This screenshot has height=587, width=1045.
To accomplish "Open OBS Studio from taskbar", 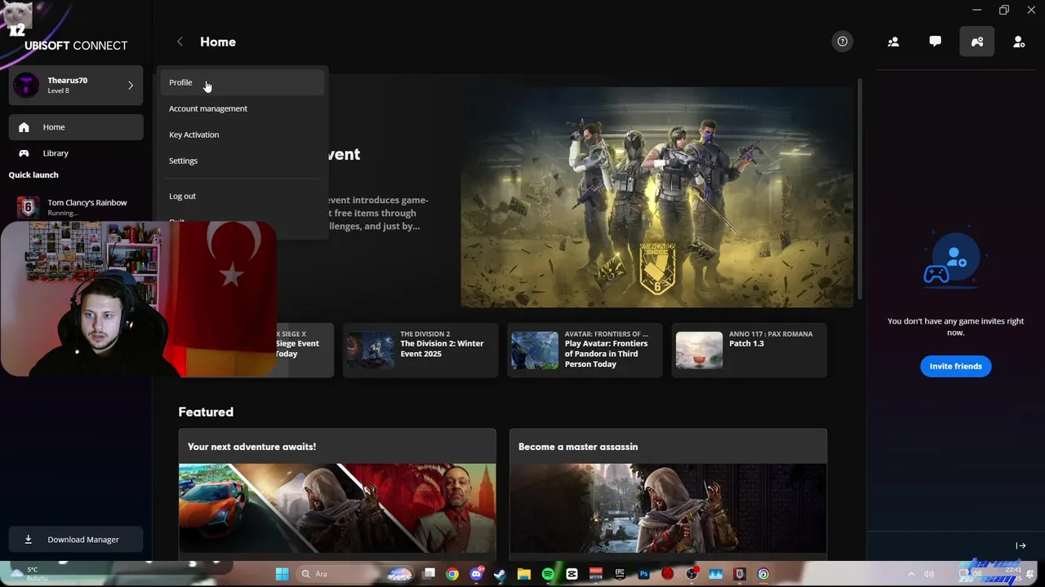I will (691, 574).
